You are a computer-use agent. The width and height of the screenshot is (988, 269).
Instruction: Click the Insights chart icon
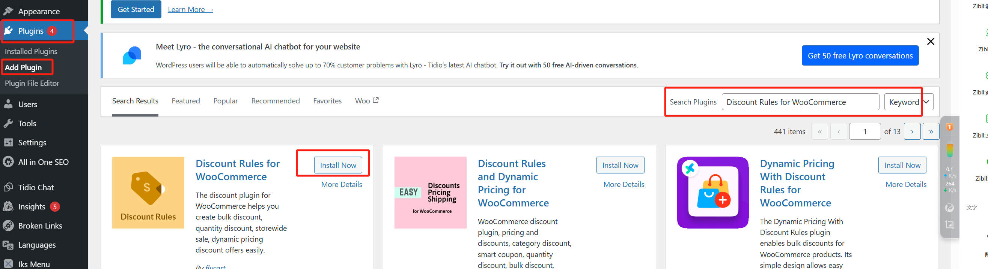click(x=8, y=206)
